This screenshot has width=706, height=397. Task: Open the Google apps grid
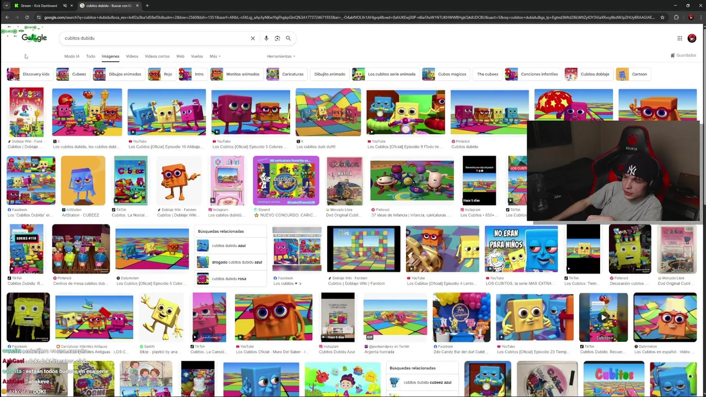[x=680, y=38]
